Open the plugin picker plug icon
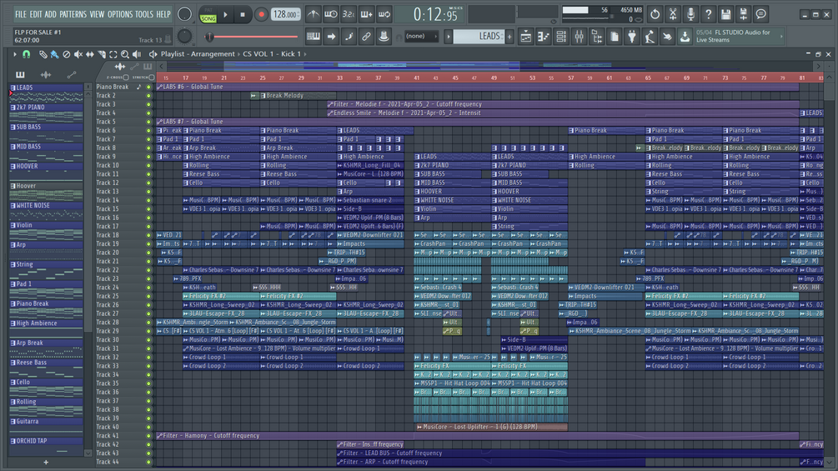This screenshot has height=471, width=838. pyautogui.click(x=632, y=37)
